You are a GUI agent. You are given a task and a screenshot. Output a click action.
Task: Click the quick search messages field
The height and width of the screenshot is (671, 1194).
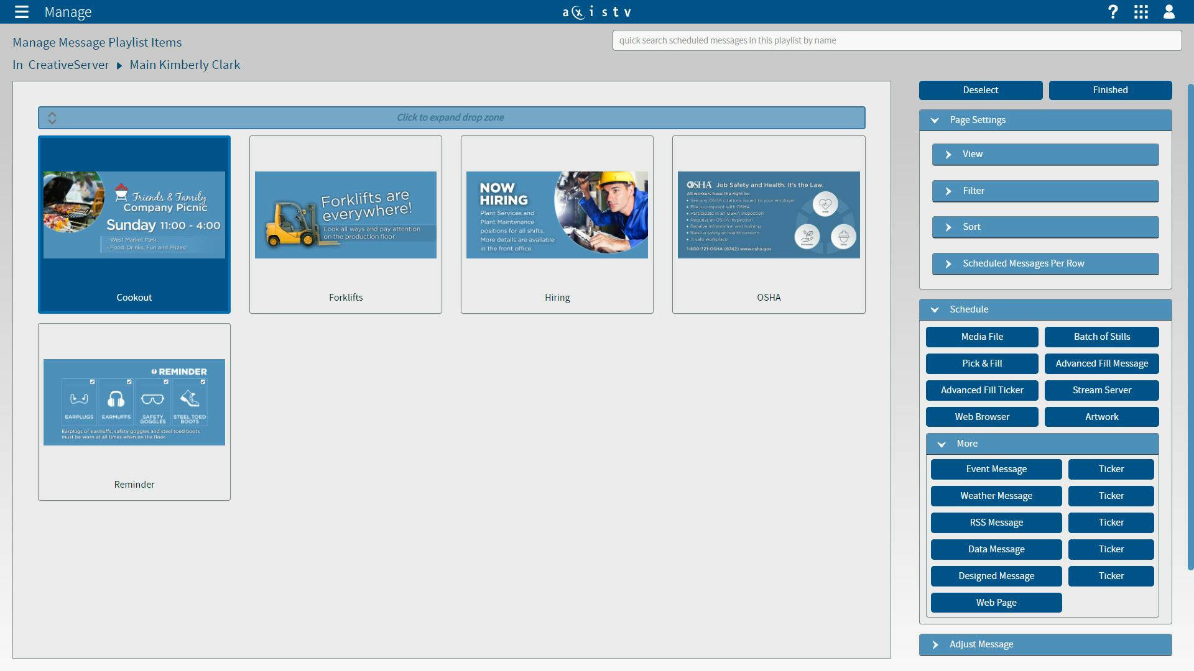[x=896, y=40]
